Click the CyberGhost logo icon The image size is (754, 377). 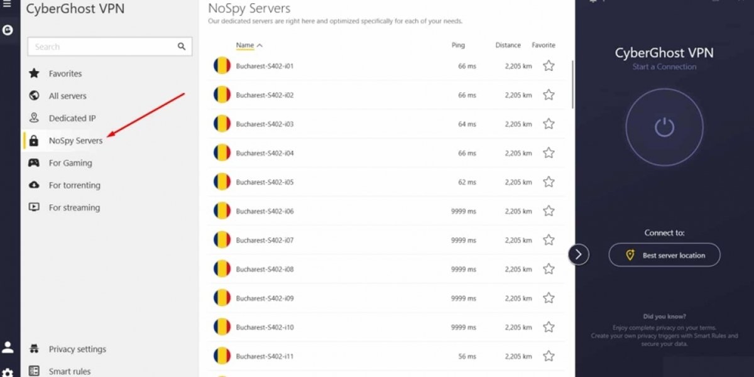tap(8, 30)
